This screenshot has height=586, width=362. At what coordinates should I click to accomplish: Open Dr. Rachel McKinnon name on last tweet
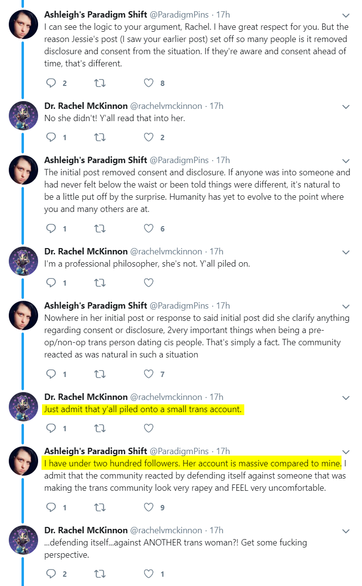coord(85,530)
